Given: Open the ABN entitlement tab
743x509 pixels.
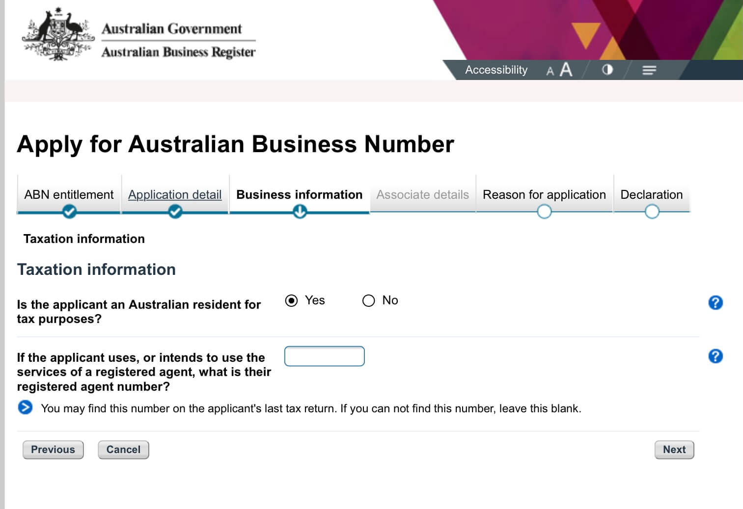Looking at the screenshot, I should pyautogui.click(x=69, y=195).
